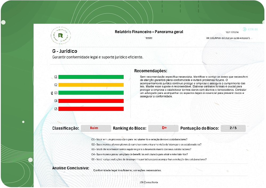
Task: Click the 'LN Consultoria' footer text
Action: coord(149,182)
